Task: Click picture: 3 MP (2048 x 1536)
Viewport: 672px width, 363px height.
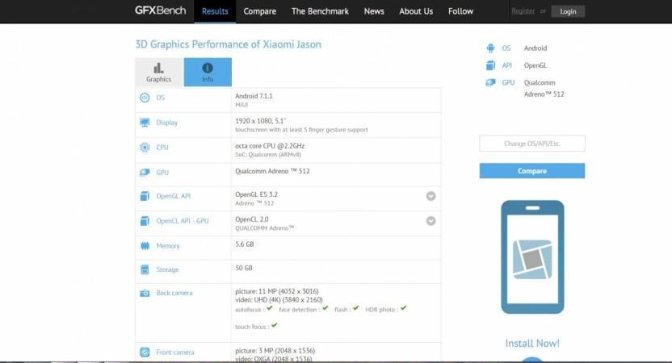Action: [x=275, y=351]
